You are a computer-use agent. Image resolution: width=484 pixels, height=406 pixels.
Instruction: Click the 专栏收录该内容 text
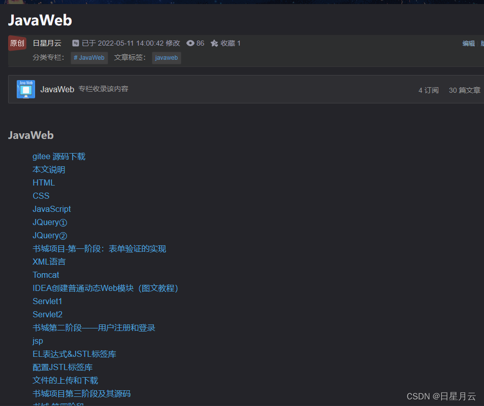point(104,89)
